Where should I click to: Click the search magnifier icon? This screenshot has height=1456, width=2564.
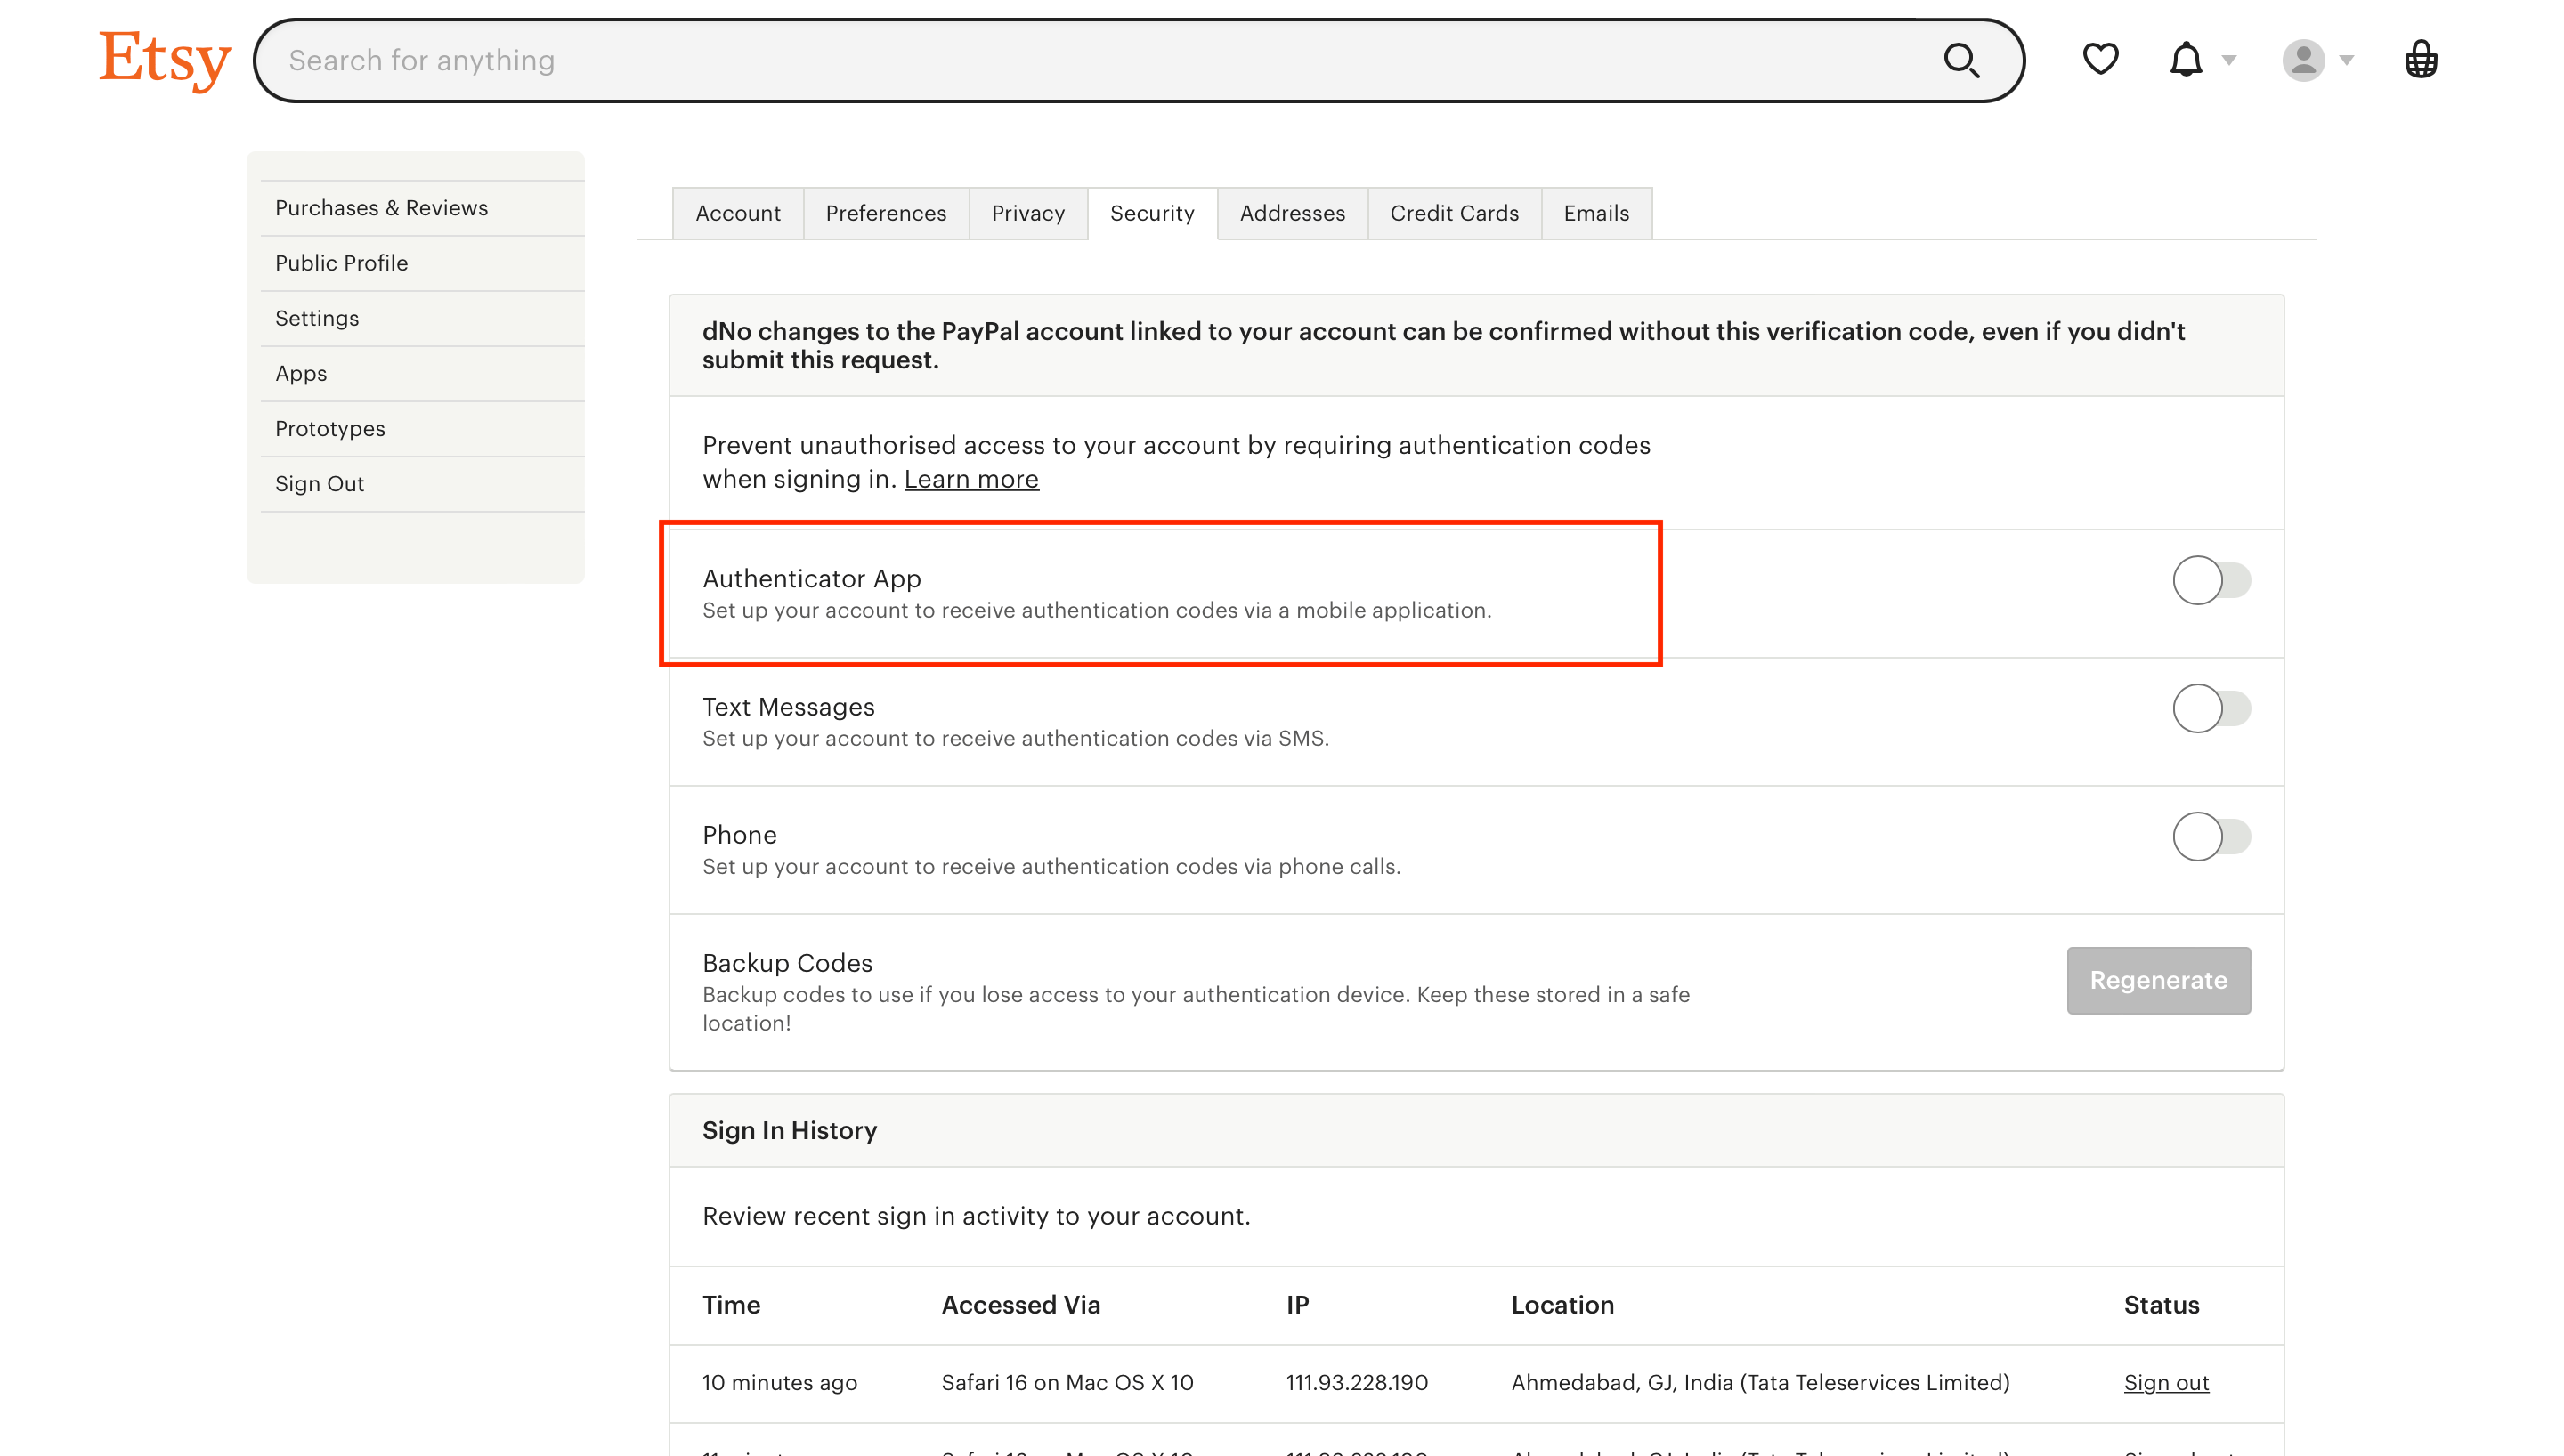pyautogui.click(x=1961, y=60)
